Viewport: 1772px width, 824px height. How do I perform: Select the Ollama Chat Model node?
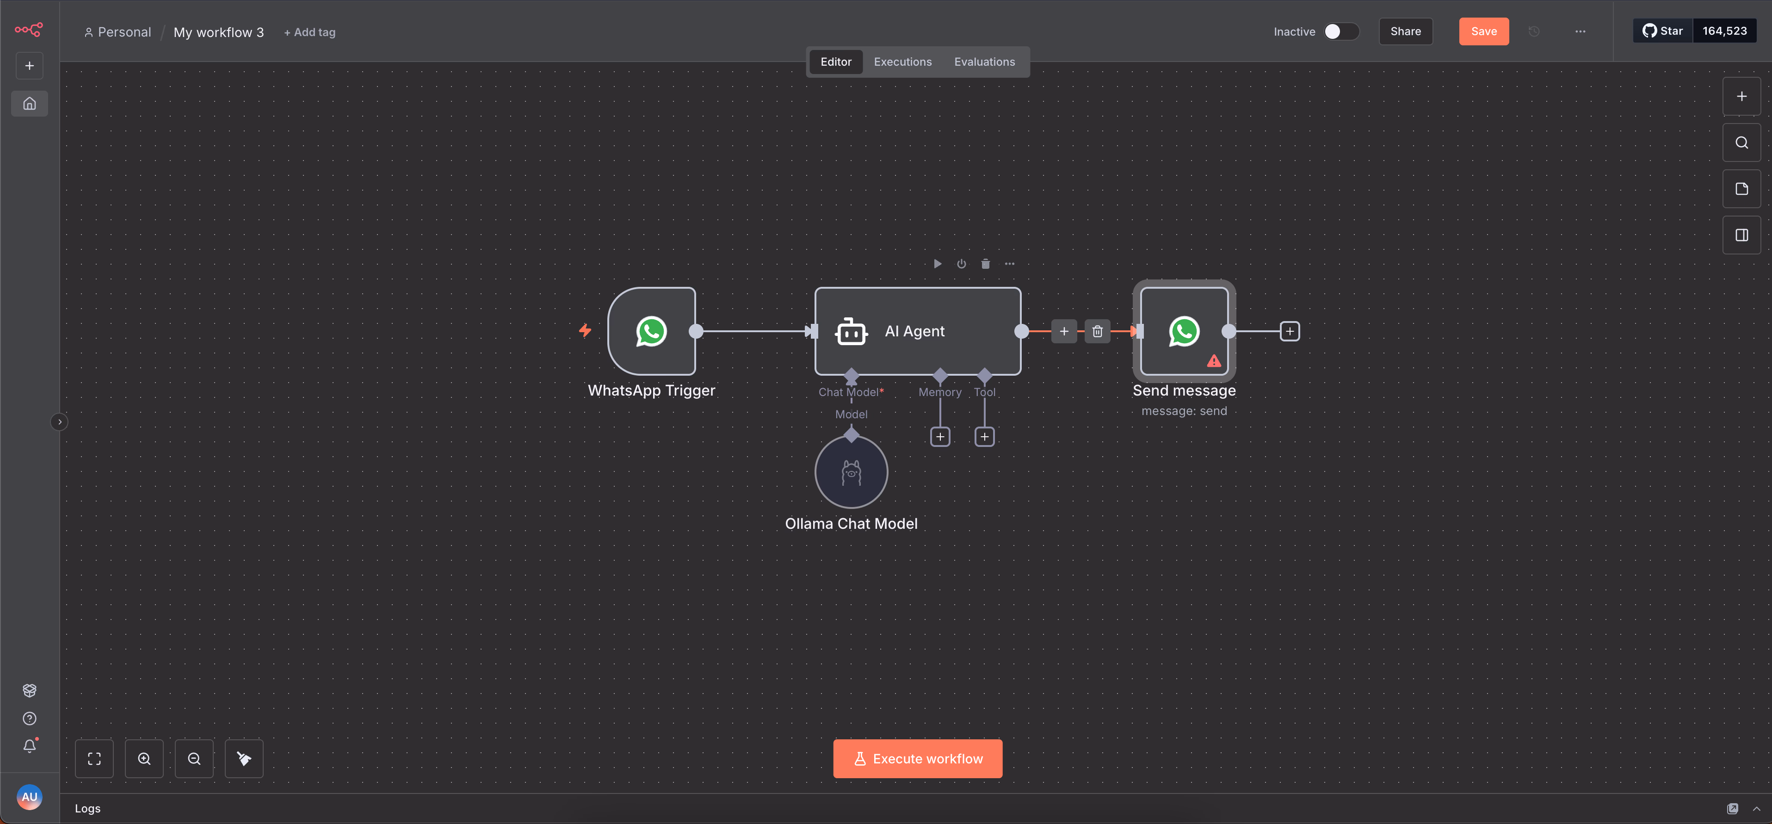[x=851, y=472]
